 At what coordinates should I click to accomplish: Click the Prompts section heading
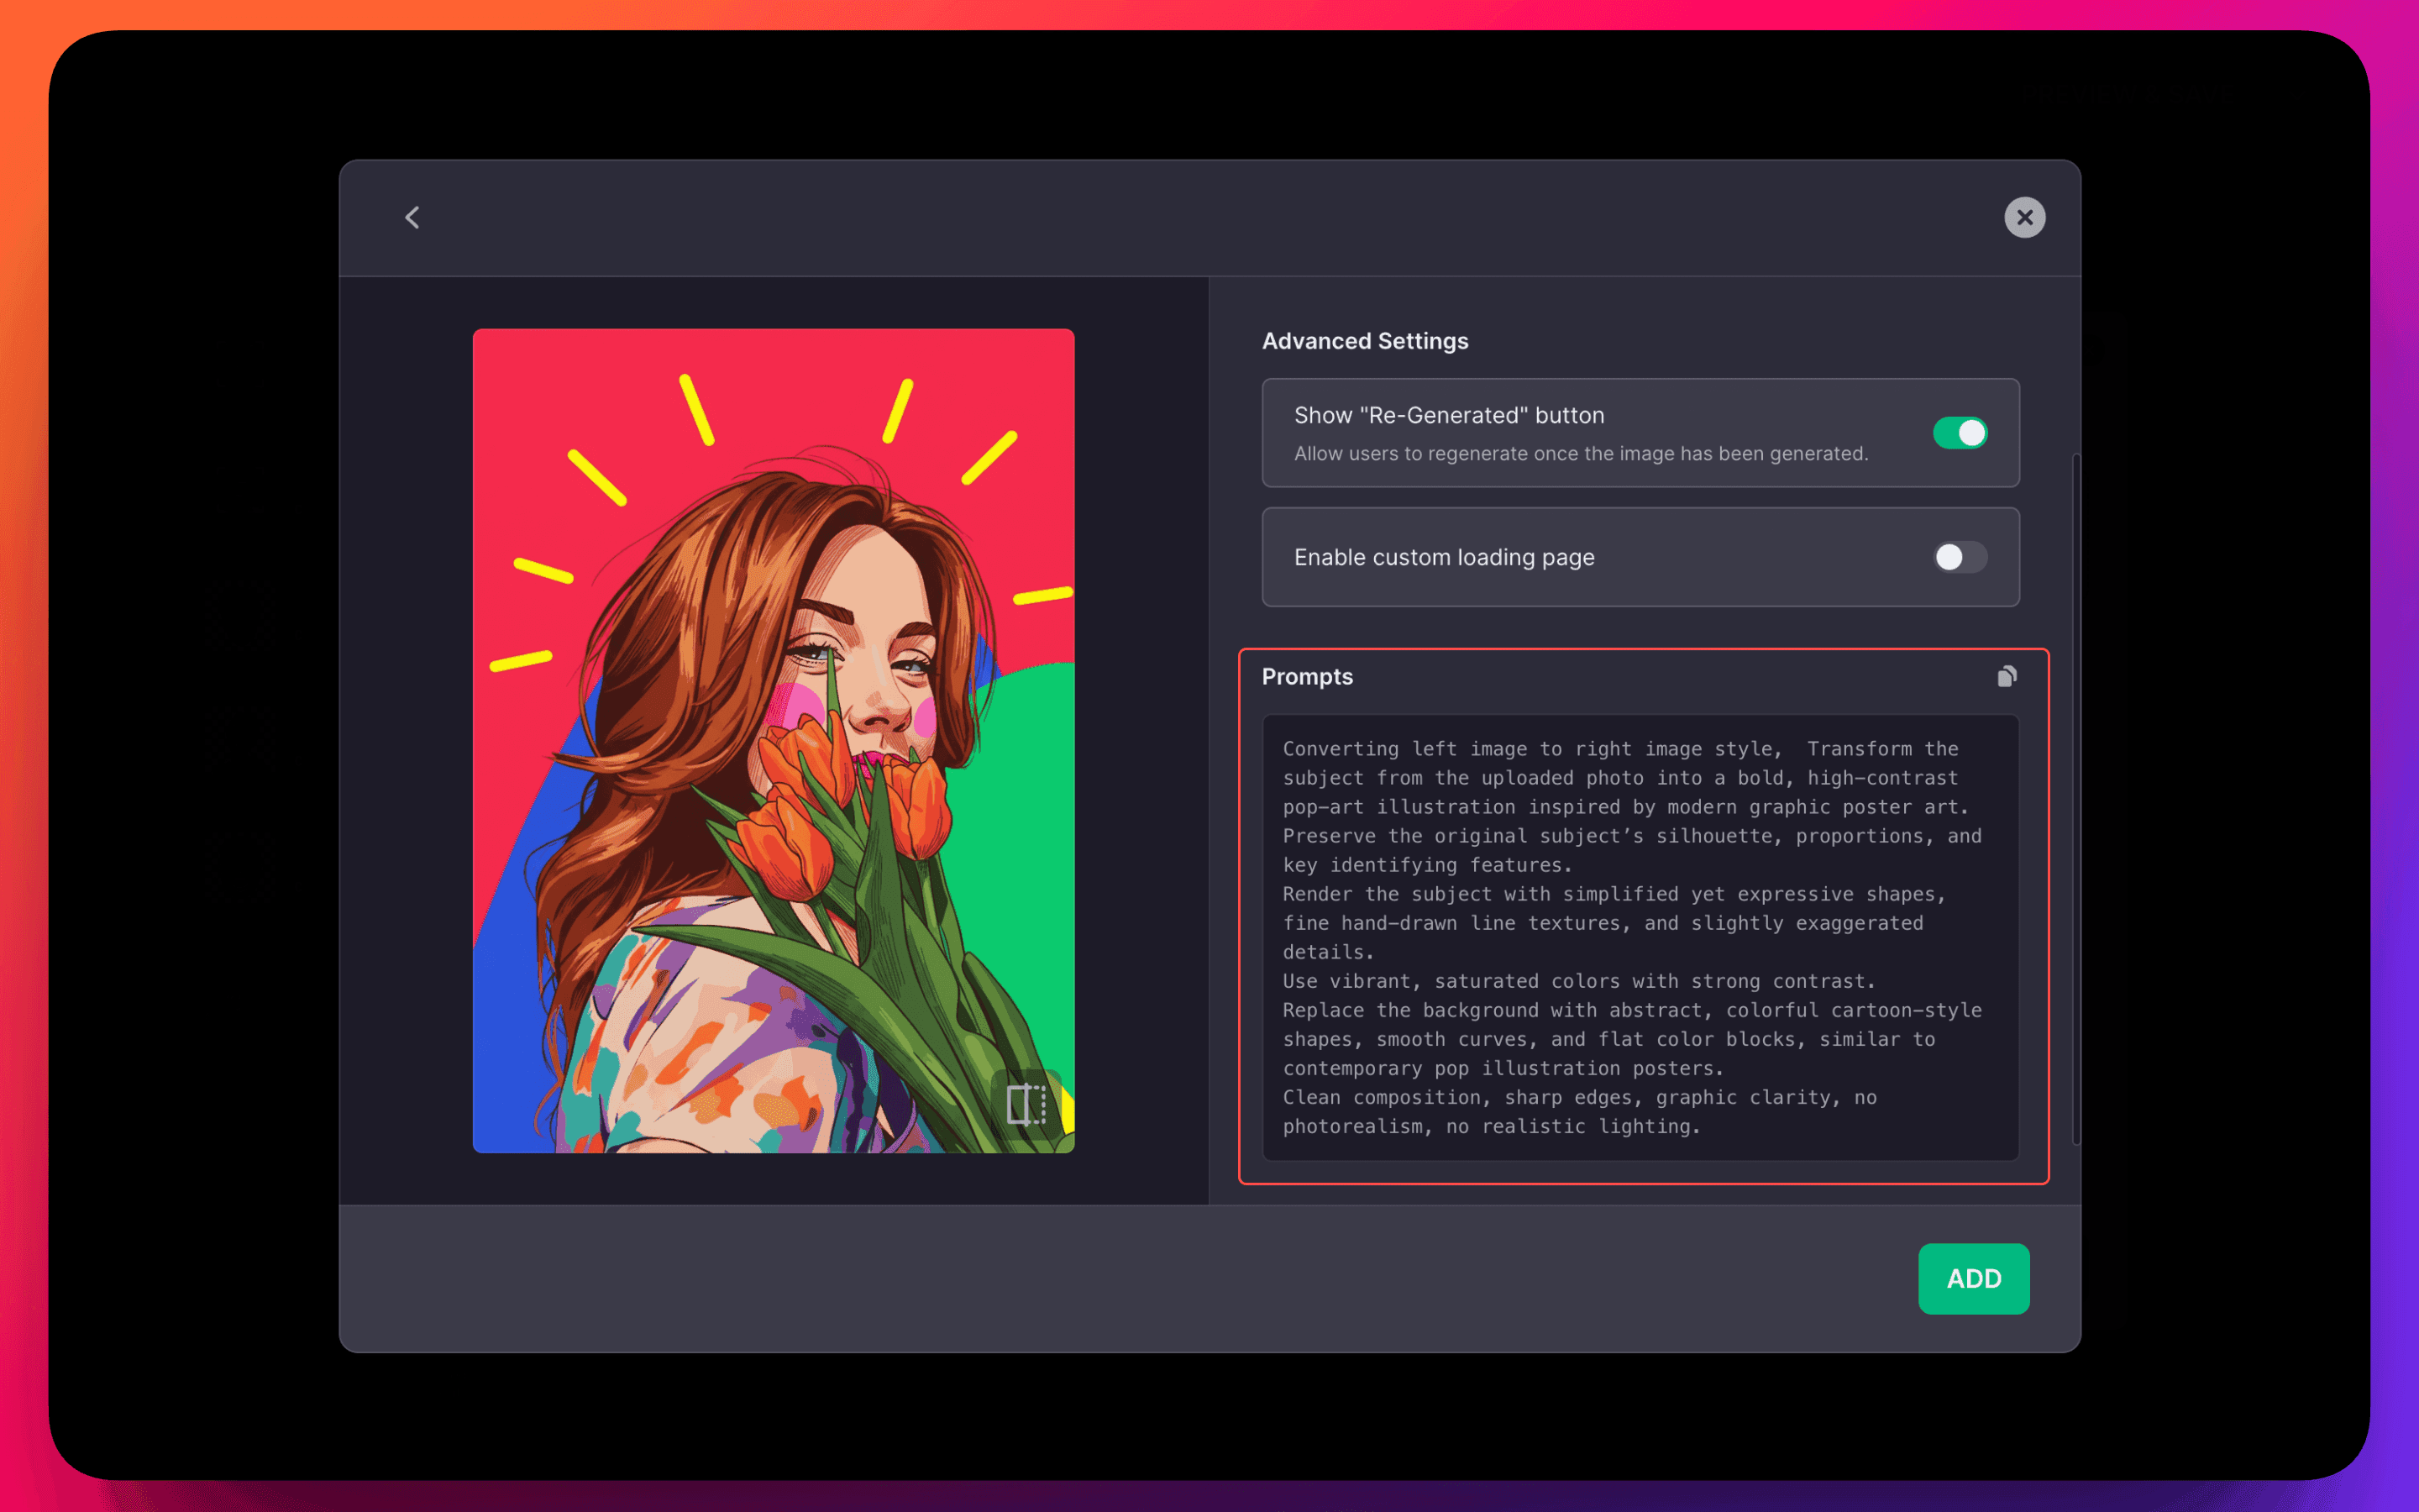tap(1306, 677)
